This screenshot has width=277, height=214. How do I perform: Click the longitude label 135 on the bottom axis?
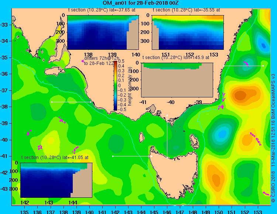[24, 212]
